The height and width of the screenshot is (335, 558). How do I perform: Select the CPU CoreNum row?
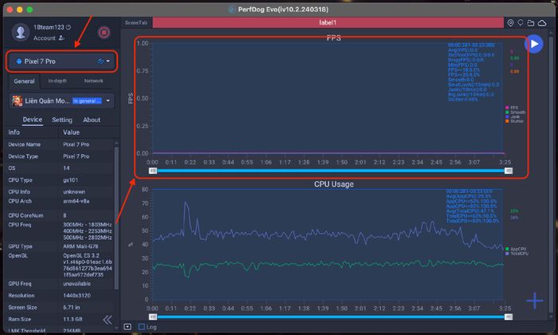click(x=61, y=215)
